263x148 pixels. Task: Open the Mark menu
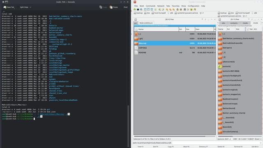point(142,6)
